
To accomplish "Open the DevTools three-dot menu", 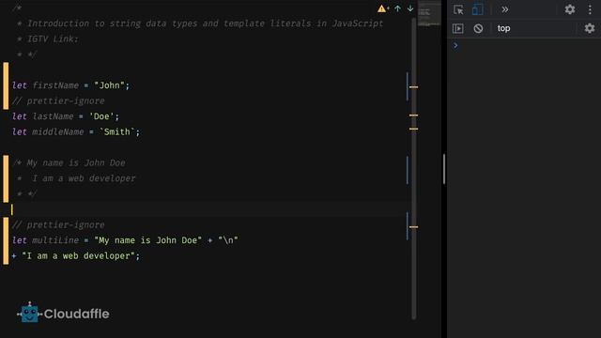I will [x=590, y=9].
